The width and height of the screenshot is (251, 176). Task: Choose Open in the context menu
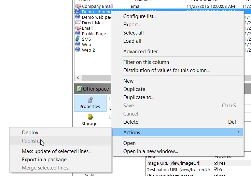129,143
